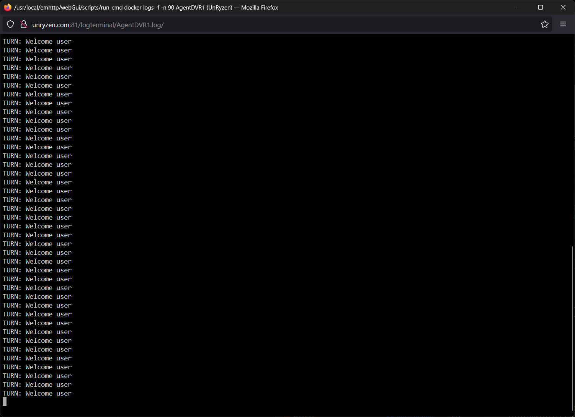575x417 pixels.
Task: Minimize the Firefox log window
Action: 518,7
